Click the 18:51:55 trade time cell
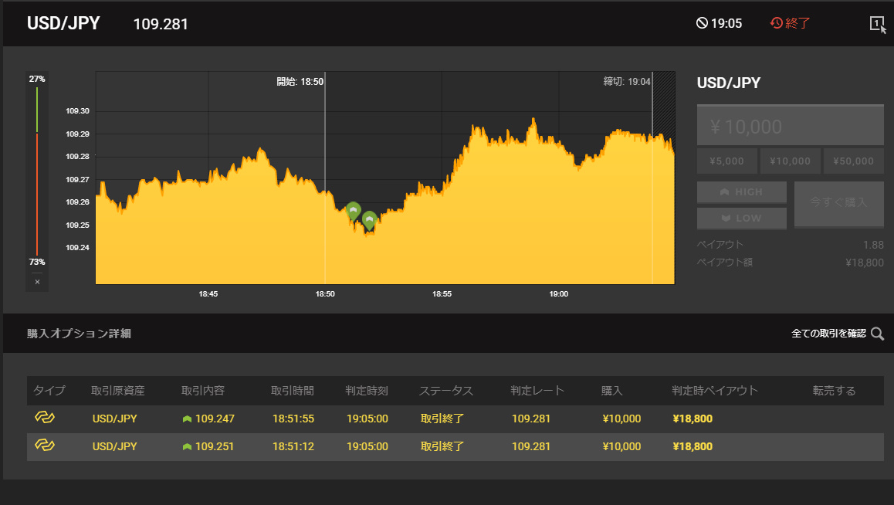Viewport: 894px width, 505px height. click(x=293, y=419)
